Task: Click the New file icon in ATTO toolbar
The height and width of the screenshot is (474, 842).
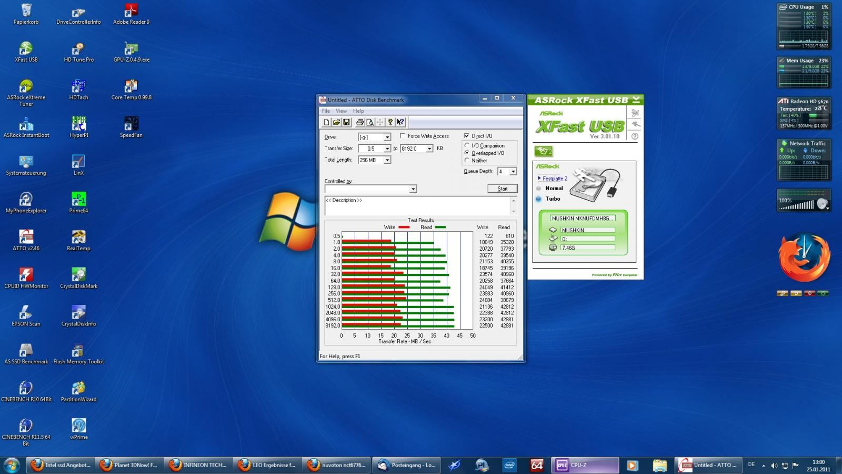Action: click(x=326, y=122)
